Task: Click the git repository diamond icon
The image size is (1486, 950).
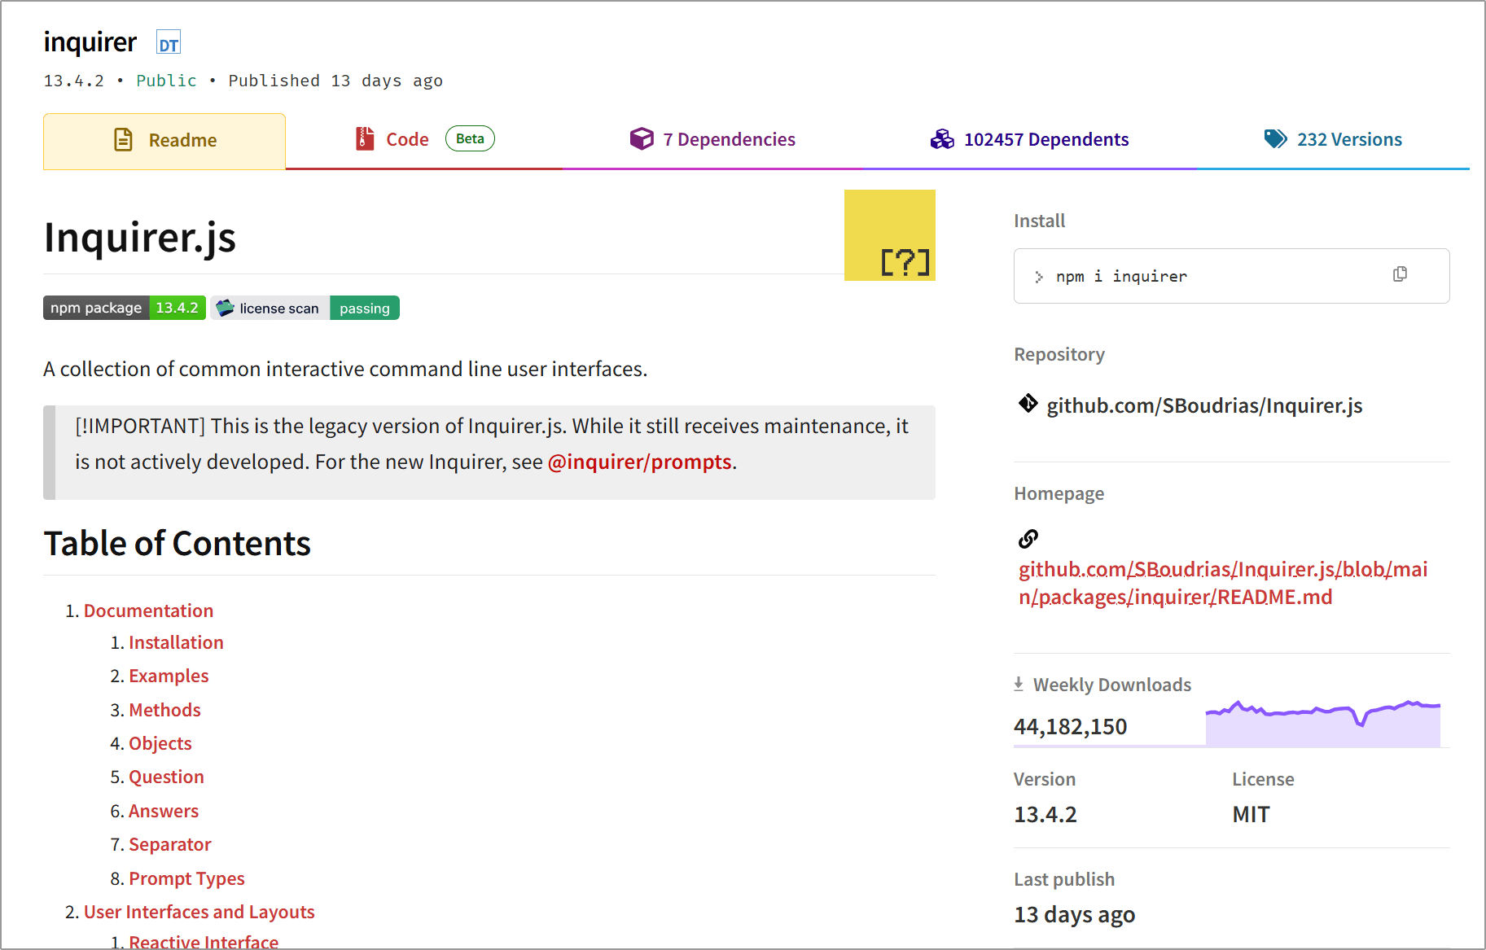Action: coord(1028,403)
